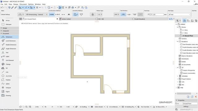Select the Line tool
This screenshot has width=198, height=111.
point(7,72)
